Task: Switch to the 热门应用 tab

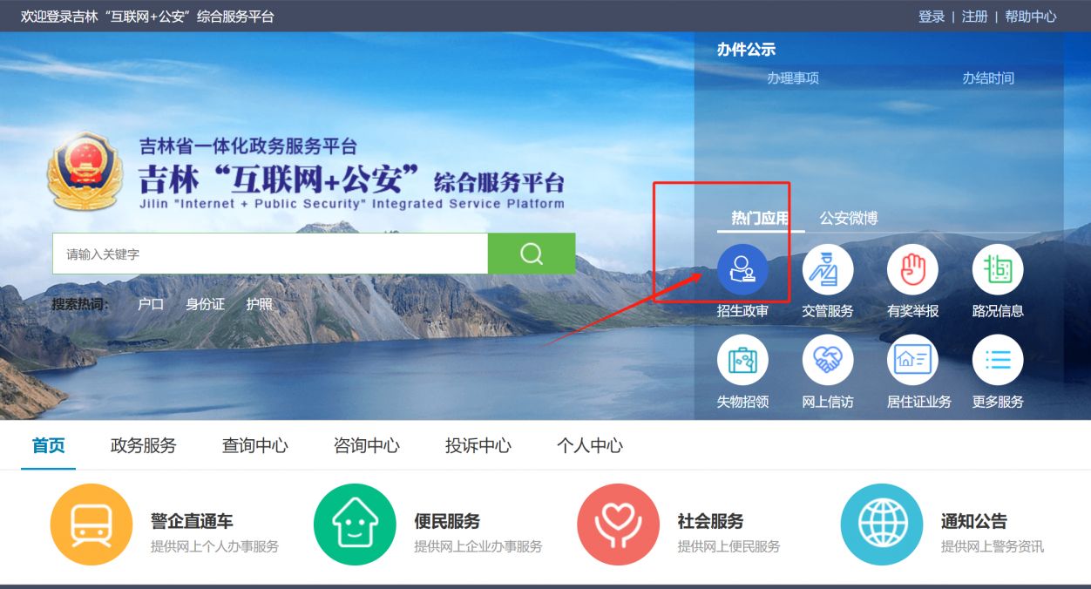Action: pyautogui.click(x=760, y=218)
